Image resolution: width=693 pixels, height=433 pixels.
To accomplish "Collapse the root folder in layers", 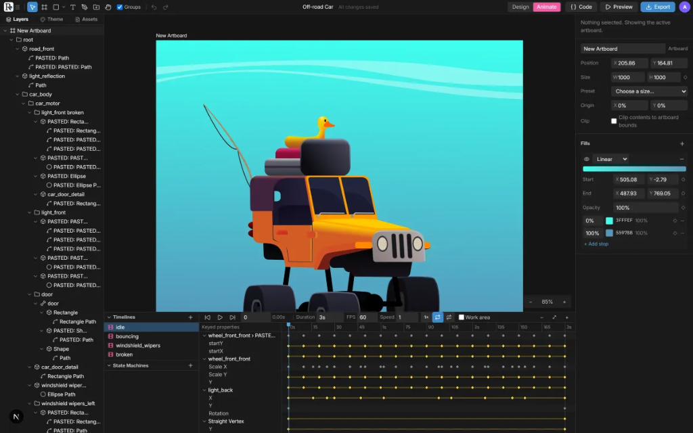I will (x=12, y=40).
